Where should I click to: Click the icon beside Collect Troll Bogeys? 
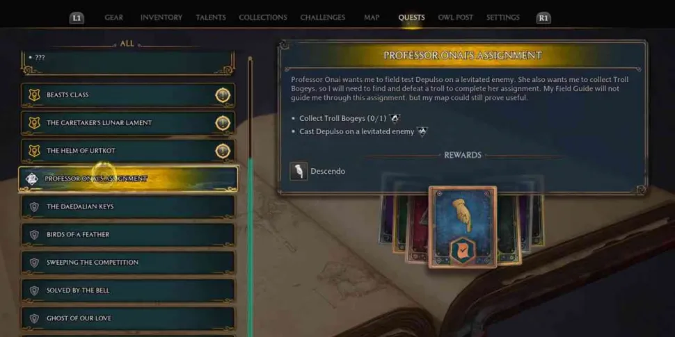[395, 118]
